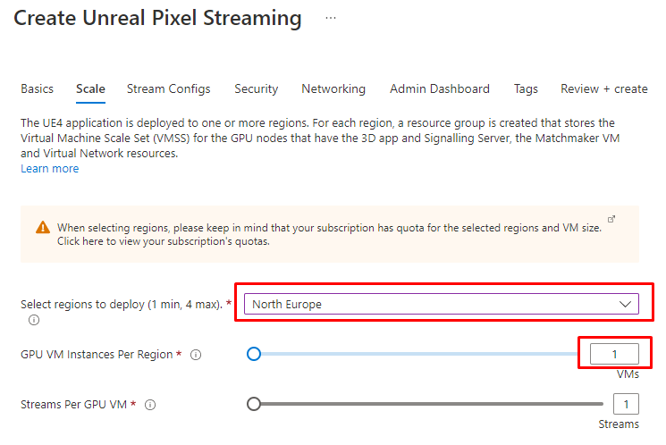Click the GPU VM instances number field
Image resolution: width=666 pixels, height=445 pixels.
(x=614, y=354)
